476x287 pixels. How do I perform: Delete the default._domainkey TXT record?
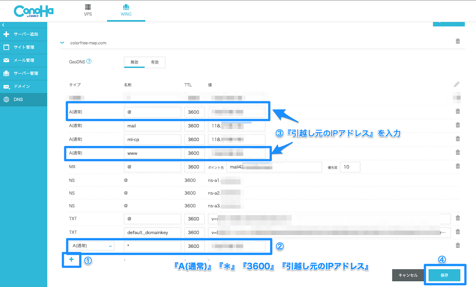[x=458, y=232]
